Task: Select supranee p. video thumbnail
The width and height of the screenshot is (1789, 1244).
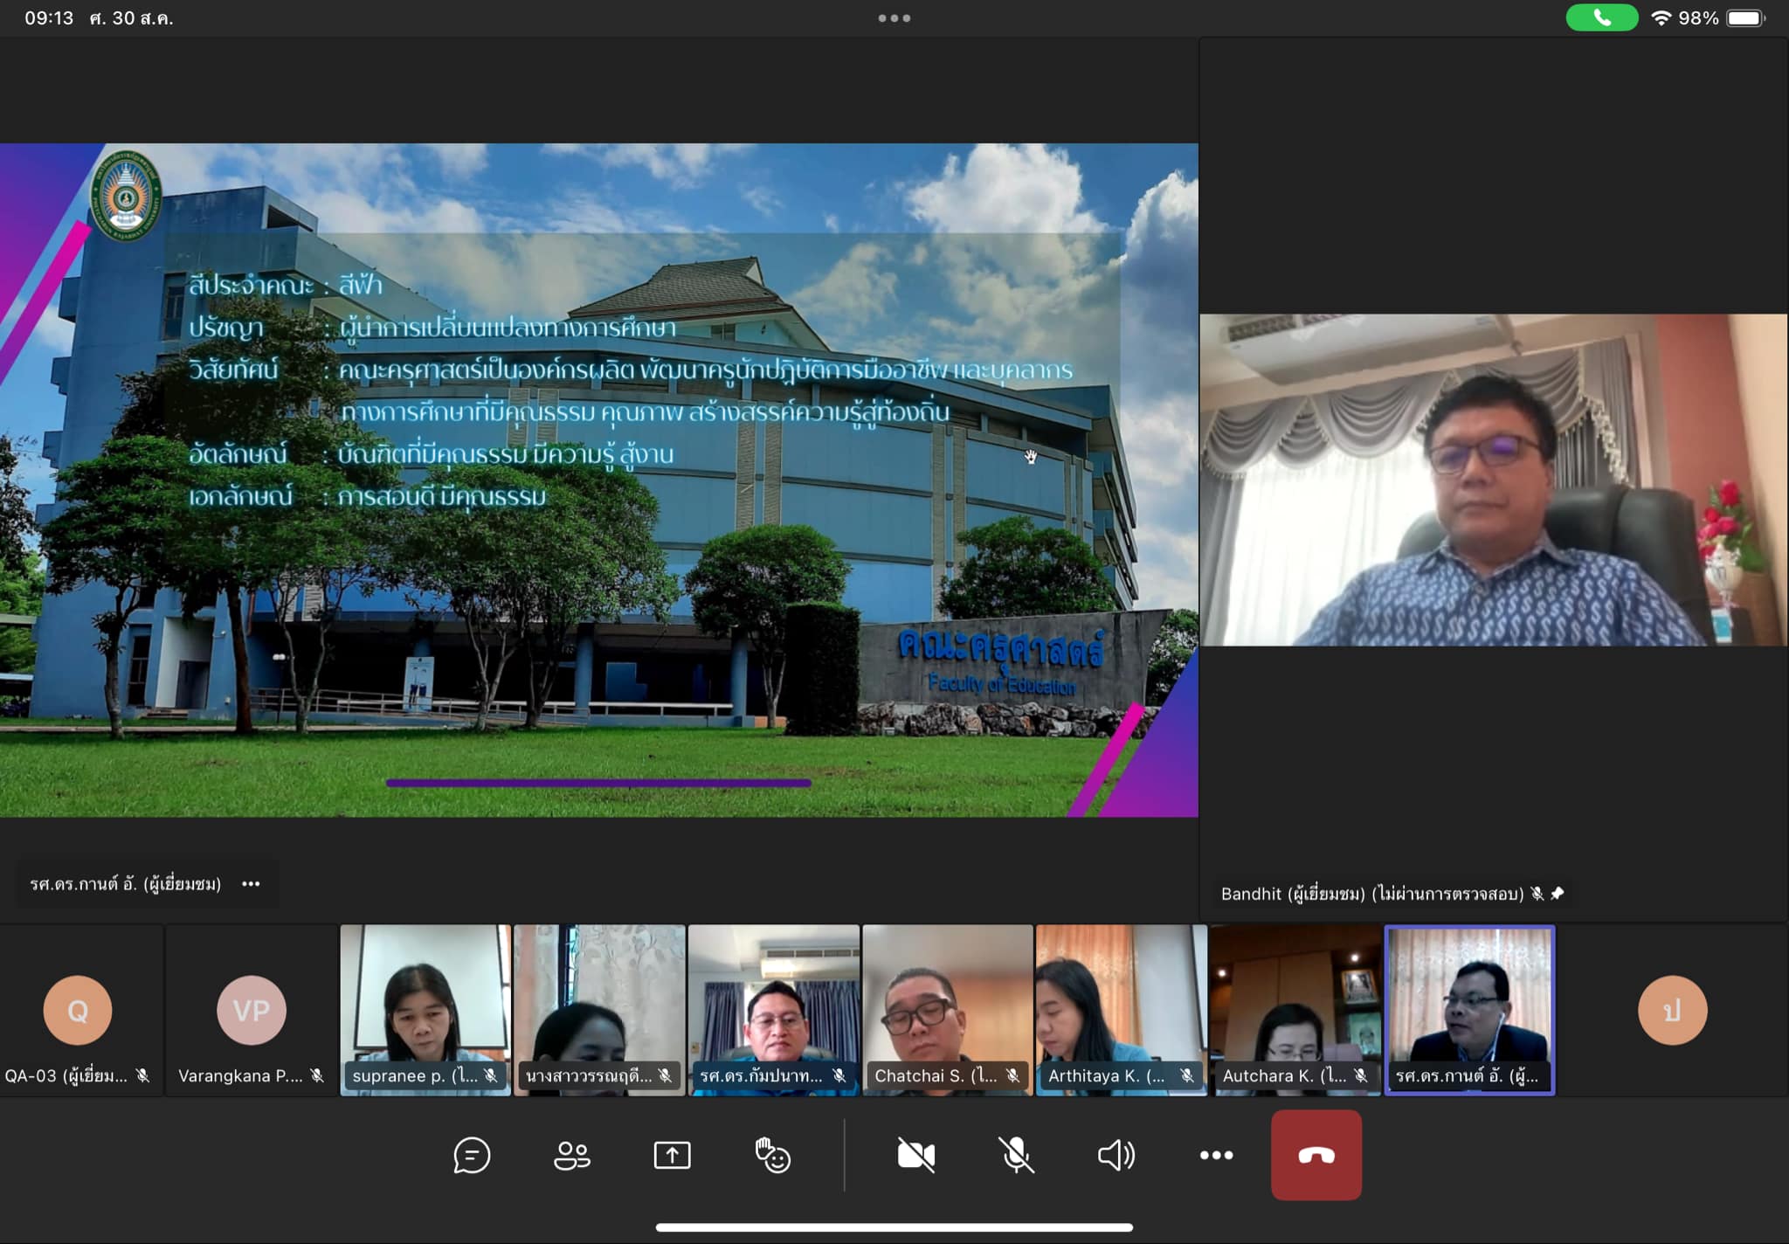Action: (x=425, y=1005)
